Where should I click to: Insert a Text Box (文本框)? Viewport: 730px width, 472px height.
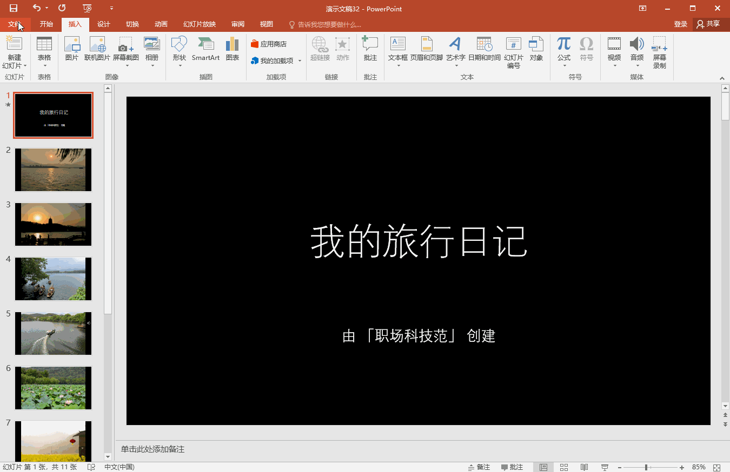[398, 52]
